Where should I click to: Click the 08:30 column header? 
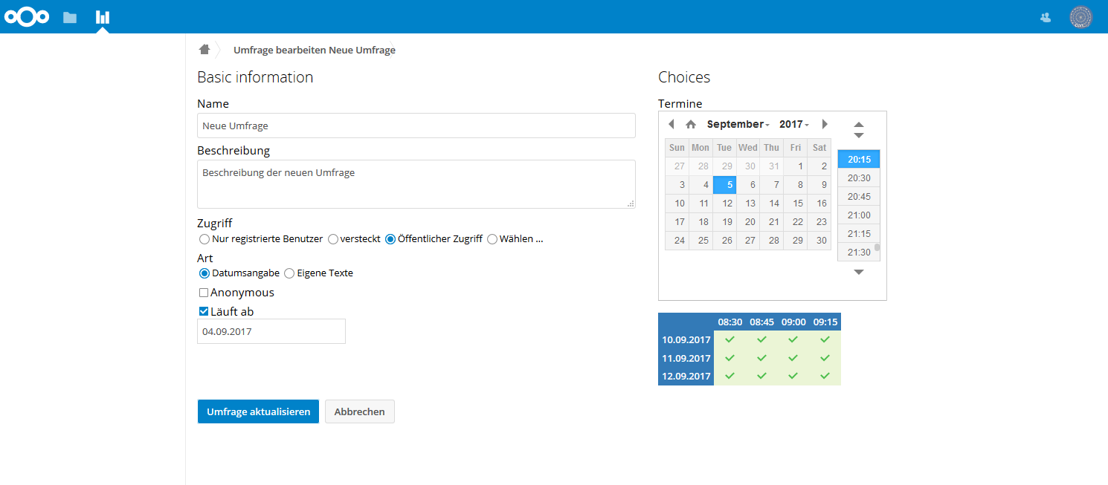tap(729, 322)
